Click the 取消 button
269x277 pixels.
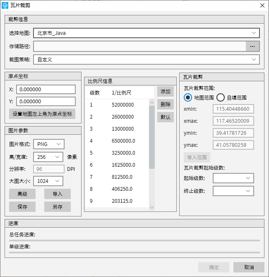249,267
